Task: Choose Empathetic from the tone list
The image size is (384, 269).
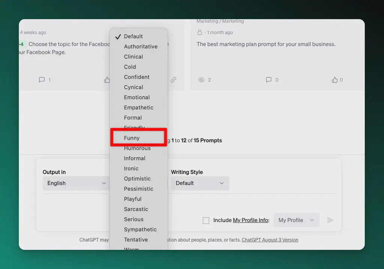Action: click(139, 107)
